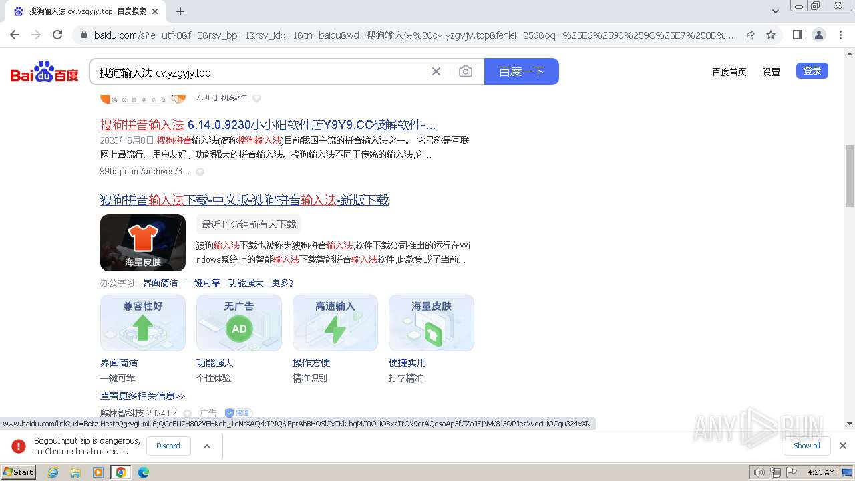Click 查看更多相关信息>> link

tap(143, 396)
